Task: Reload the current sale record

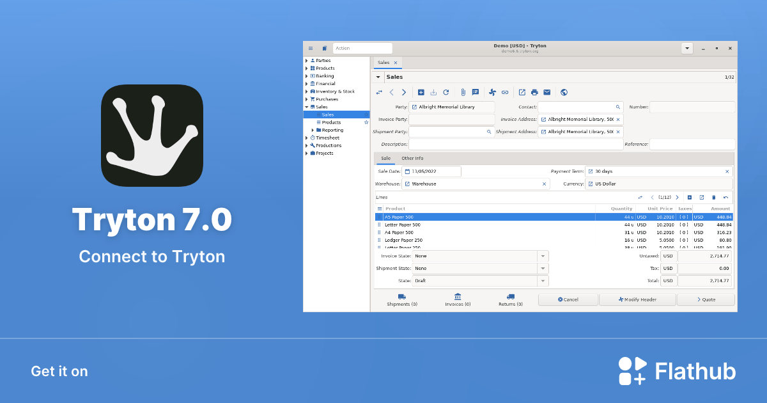Action: (x=446, y=92)
